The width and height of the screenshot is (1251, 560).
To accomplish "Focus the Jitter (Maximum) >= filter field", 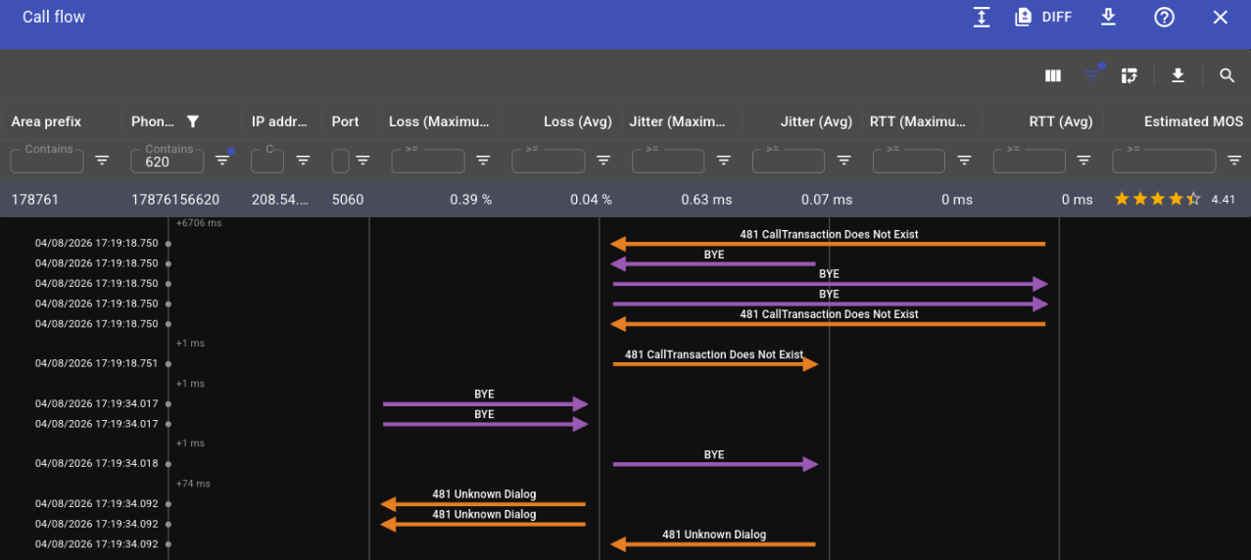I will (x=669, y=161).
